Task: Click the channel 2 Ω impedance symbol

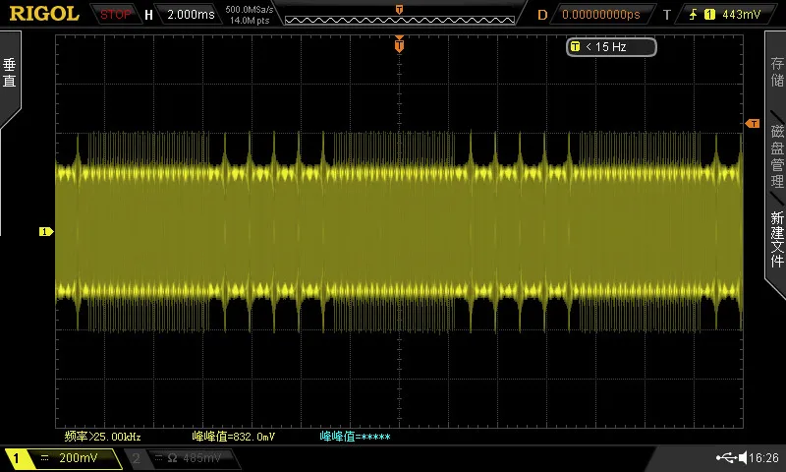Action: 173,458
